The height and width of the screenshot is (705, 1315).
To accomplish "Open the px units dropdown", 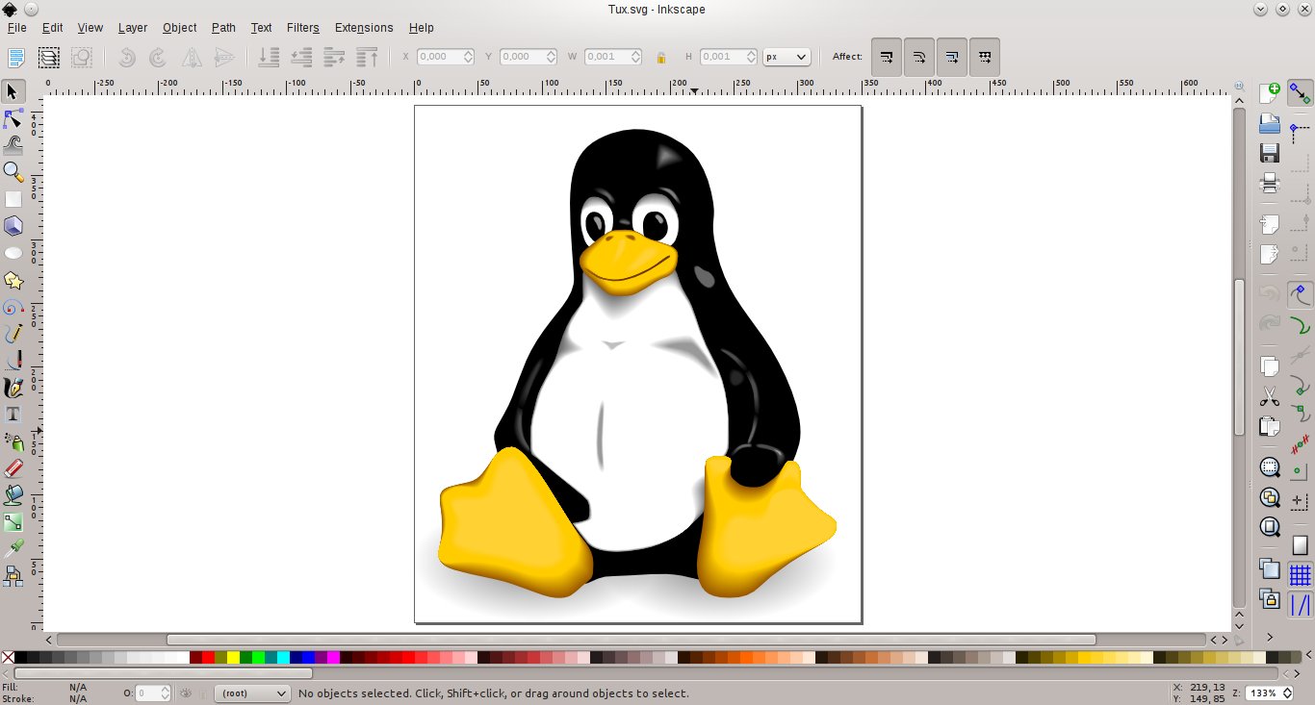I will click(x=786, y=58).
